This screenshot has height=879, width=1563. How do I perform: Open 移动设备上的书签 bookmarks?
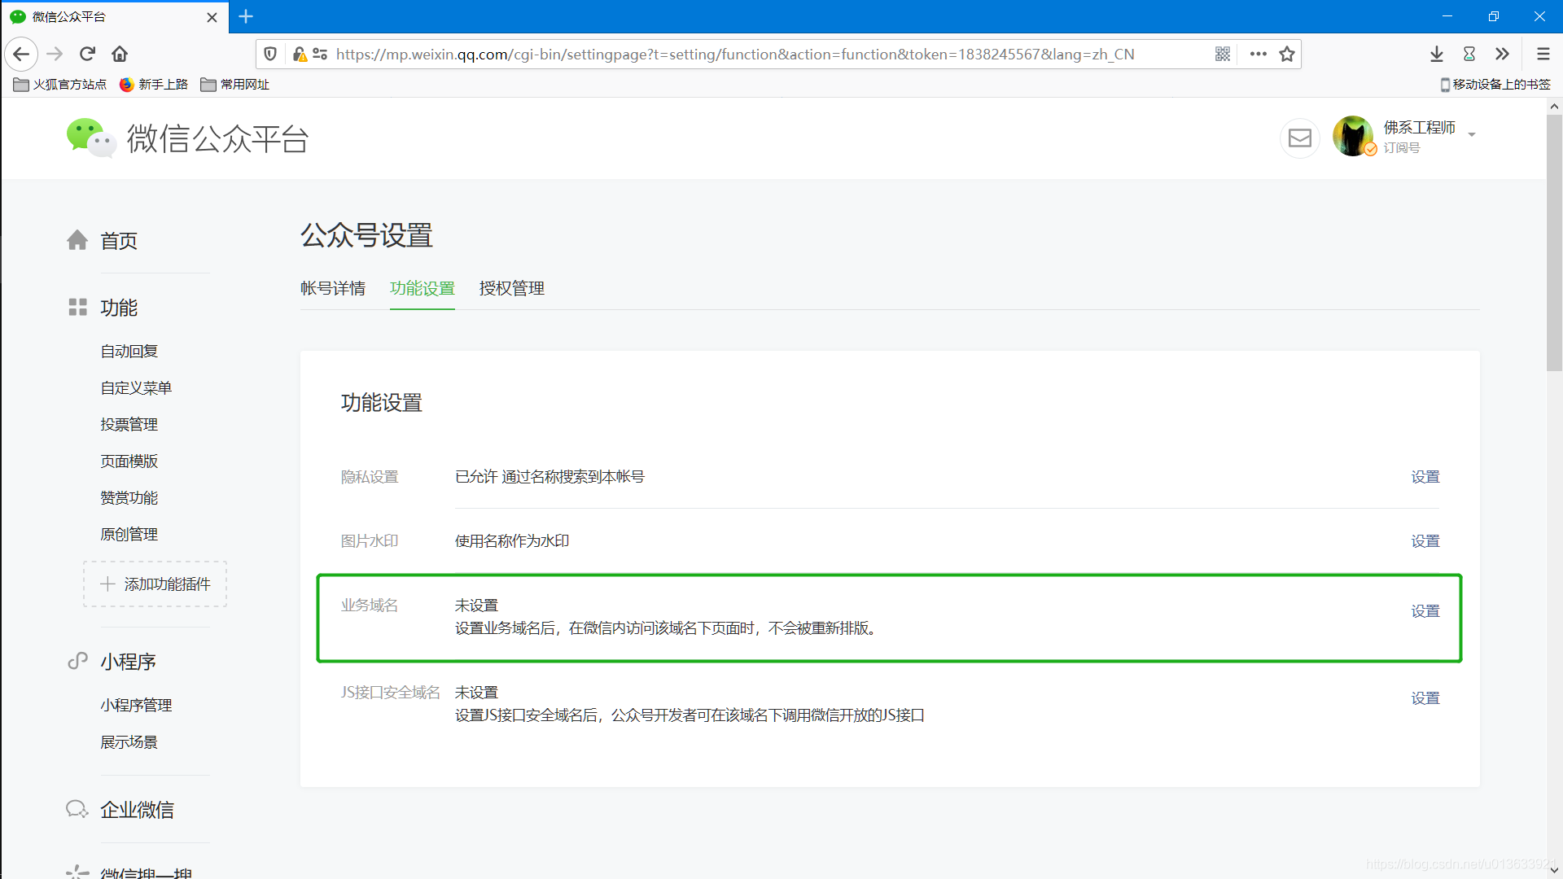click(1495, 84)
